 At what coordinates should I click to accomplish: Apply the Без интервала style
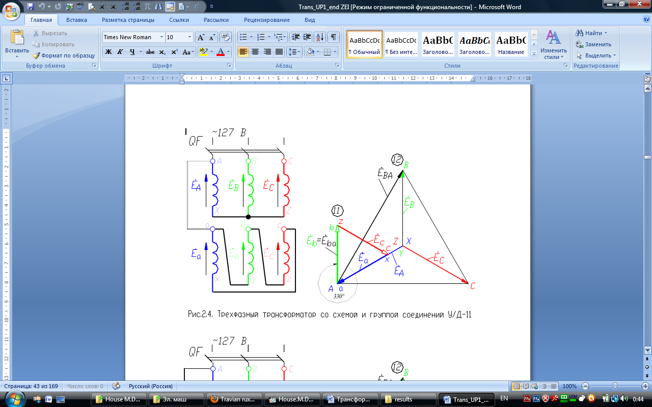point(401,44)
